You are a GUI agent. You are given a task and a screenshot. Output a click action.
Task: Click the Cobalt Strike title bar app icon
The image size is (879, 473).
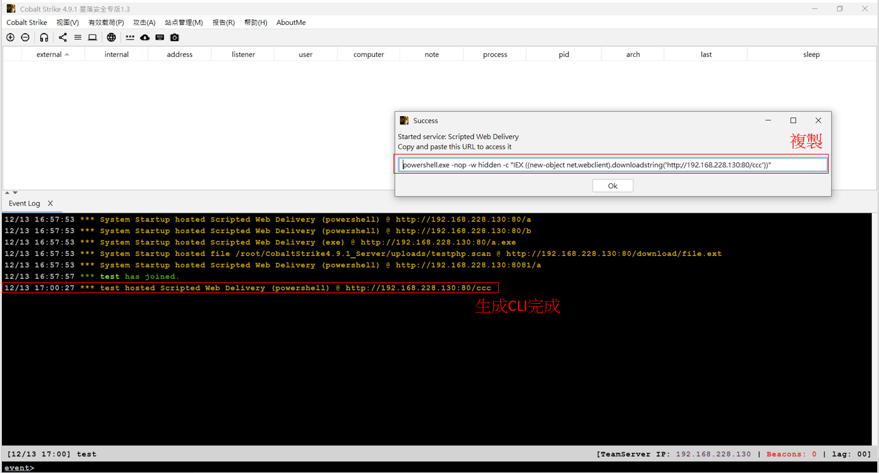(x=11, y=9)
